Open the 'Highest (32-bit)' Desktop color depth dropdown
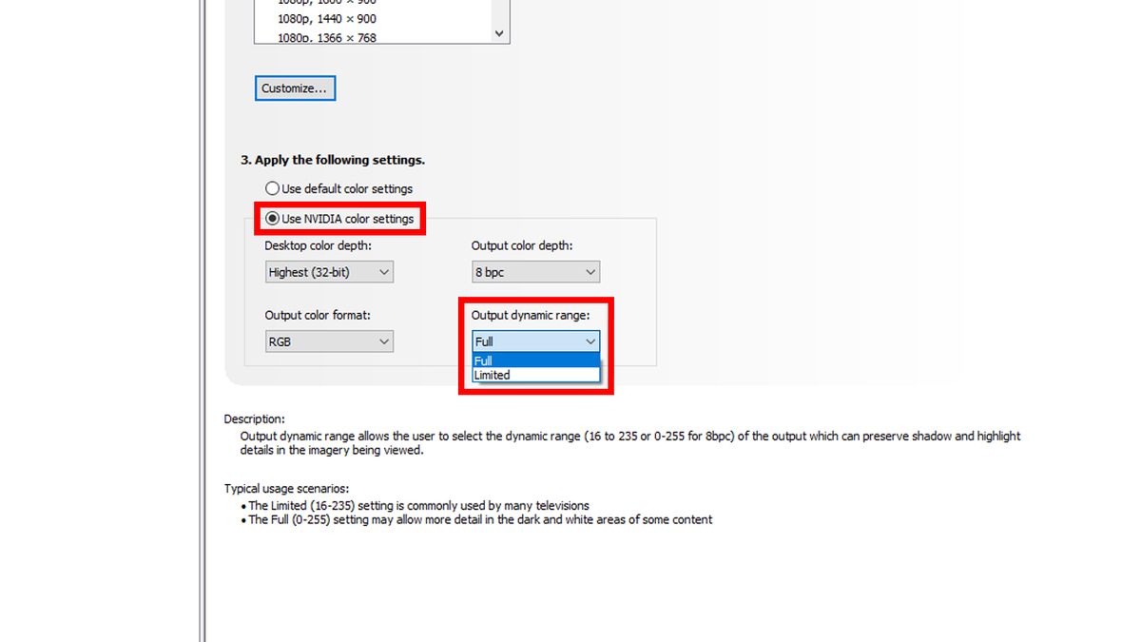Image resolution: width=1141 pixels, height=642 pixels. (x=329, y=271)
